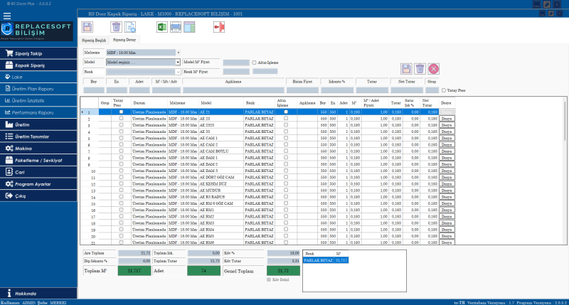Image resolution: width=569 pixels, height=305 pixels.
Task: Select the AE 21 row in the grid
Action: click(268, 112)
